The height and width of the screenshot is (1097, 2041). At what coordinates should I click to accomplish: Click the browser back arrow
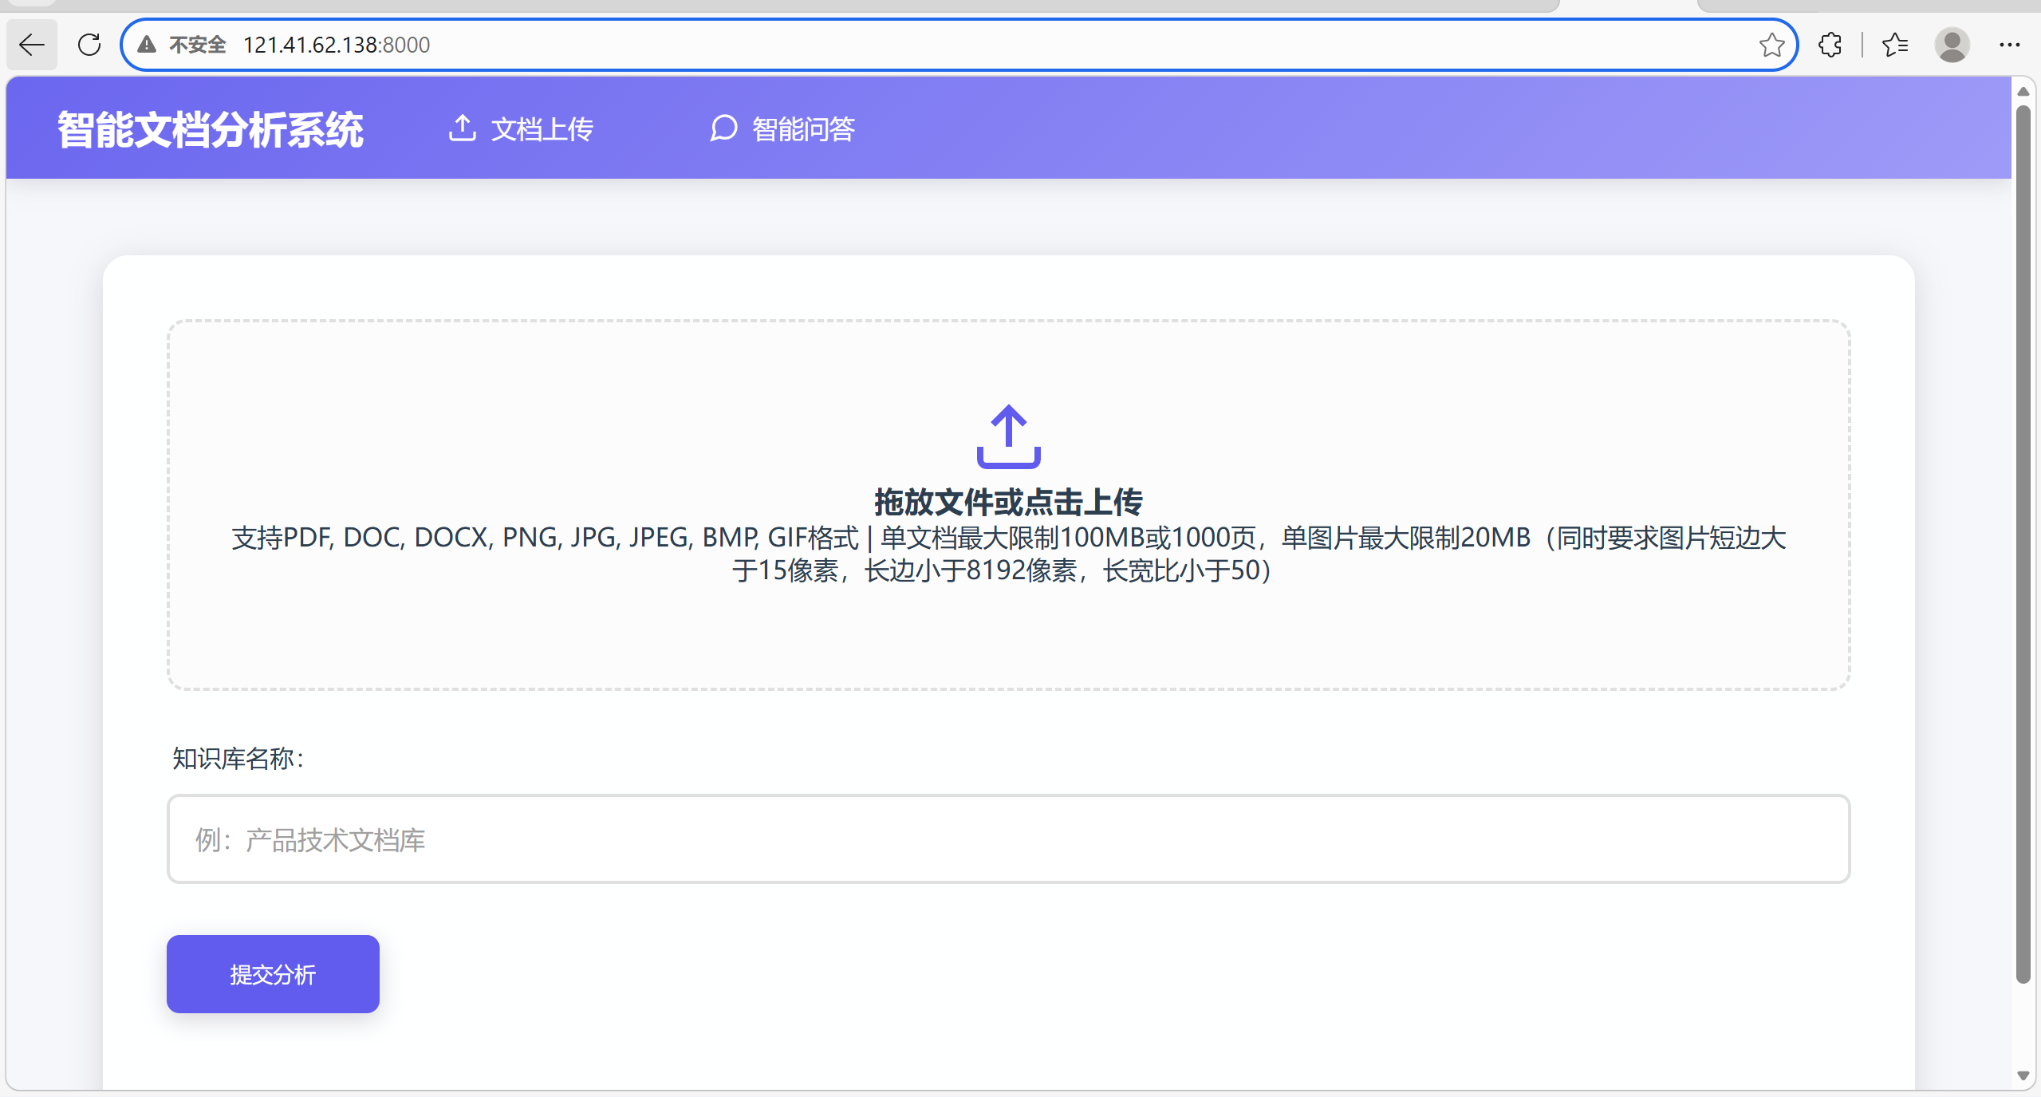[32, 45]
